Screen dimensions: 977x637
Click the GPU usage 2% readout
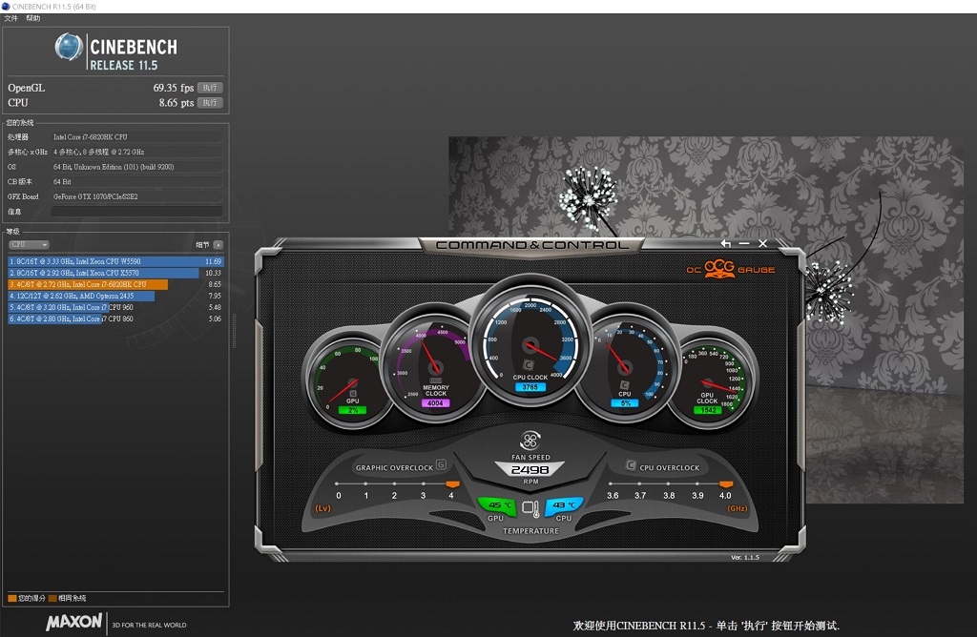coord(353,410)
